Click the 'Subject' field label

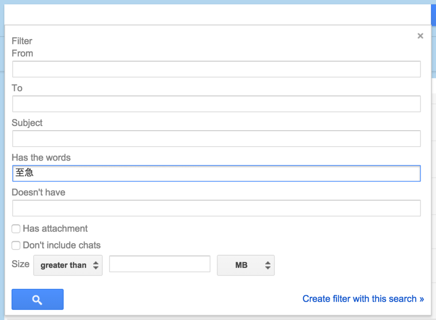tap(27, 123)
